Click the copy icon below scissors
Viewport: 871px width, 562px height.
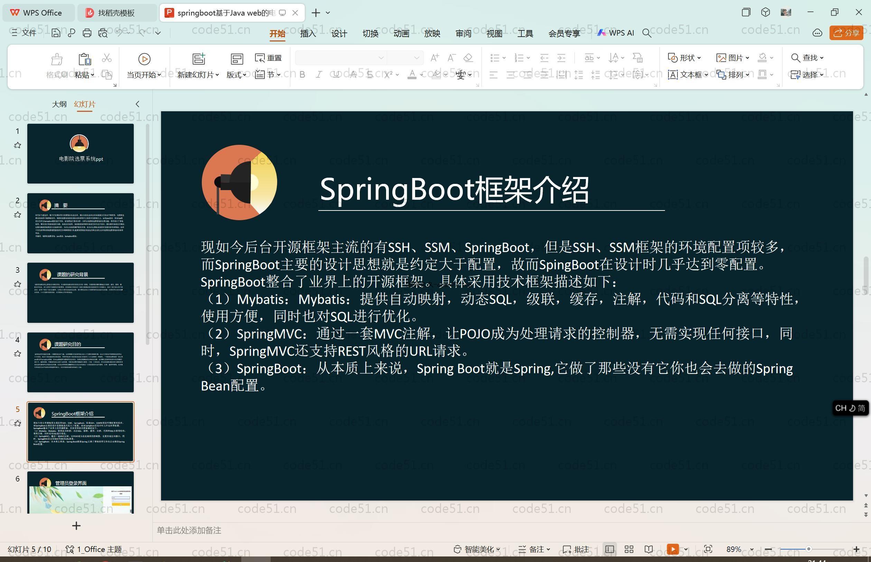(x=106, y=75)
